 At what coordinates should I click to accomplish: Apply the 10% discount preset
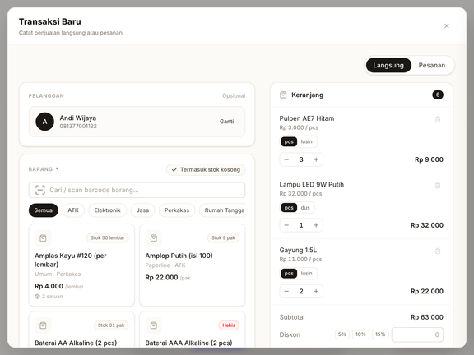[x=360, y=334]
